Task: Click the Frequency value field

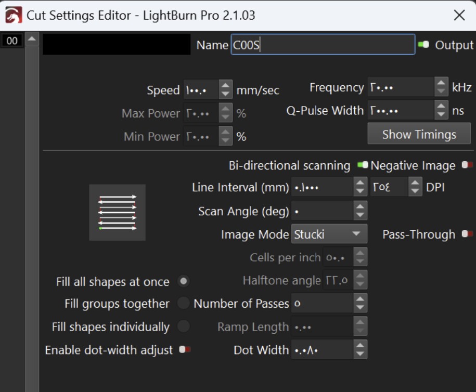Action: [401, 87]
